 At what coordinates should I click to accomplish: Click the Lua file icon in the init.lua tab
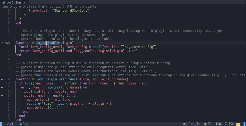tap(4, 2)
